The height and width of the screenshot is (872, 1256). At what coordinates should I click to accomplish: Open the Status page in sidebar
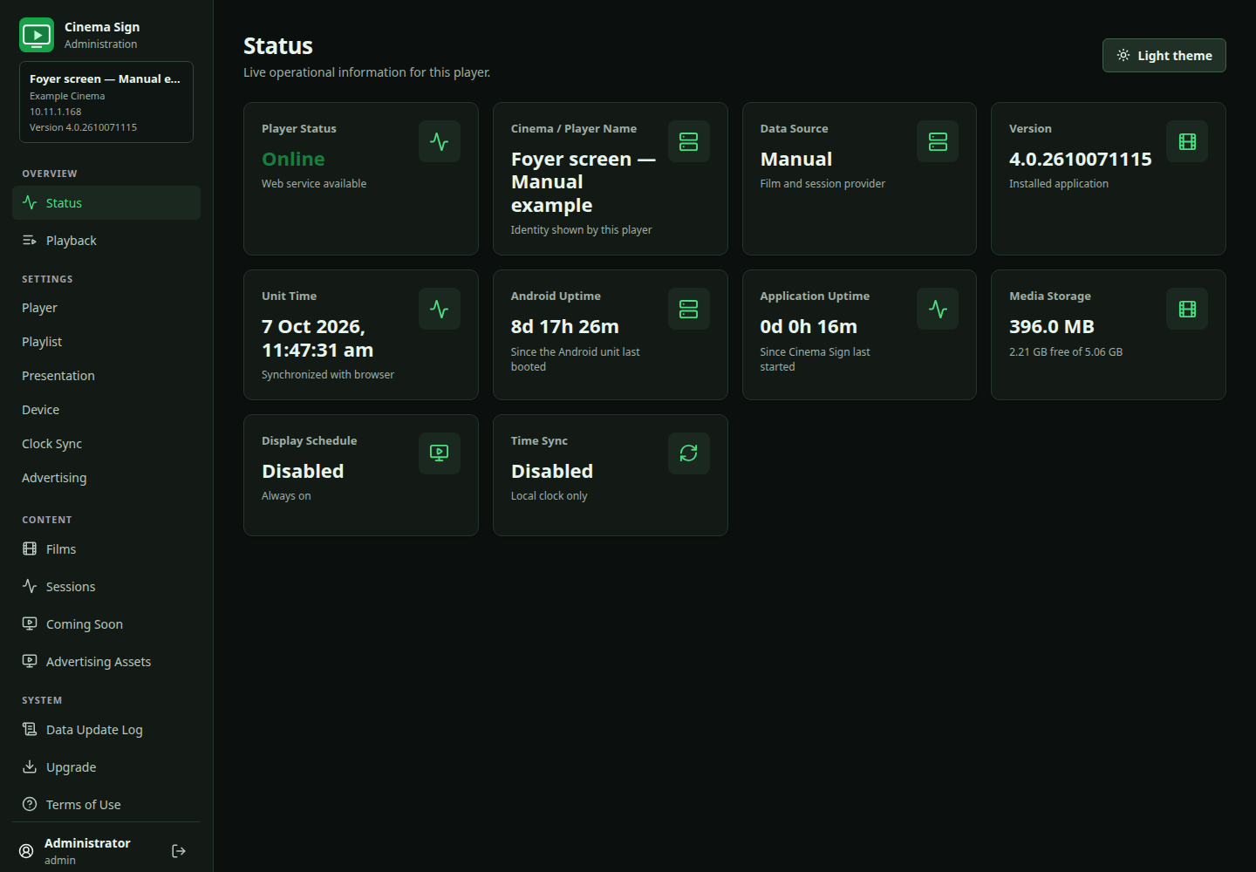tap(106, 202)
